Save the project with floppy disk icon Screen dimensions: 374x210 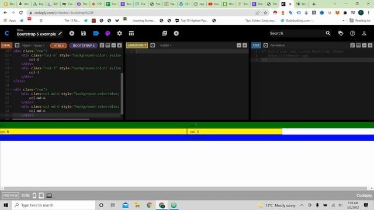tap(83, 33)
